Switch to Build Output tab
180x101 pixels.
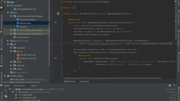[x=19, y=86]
